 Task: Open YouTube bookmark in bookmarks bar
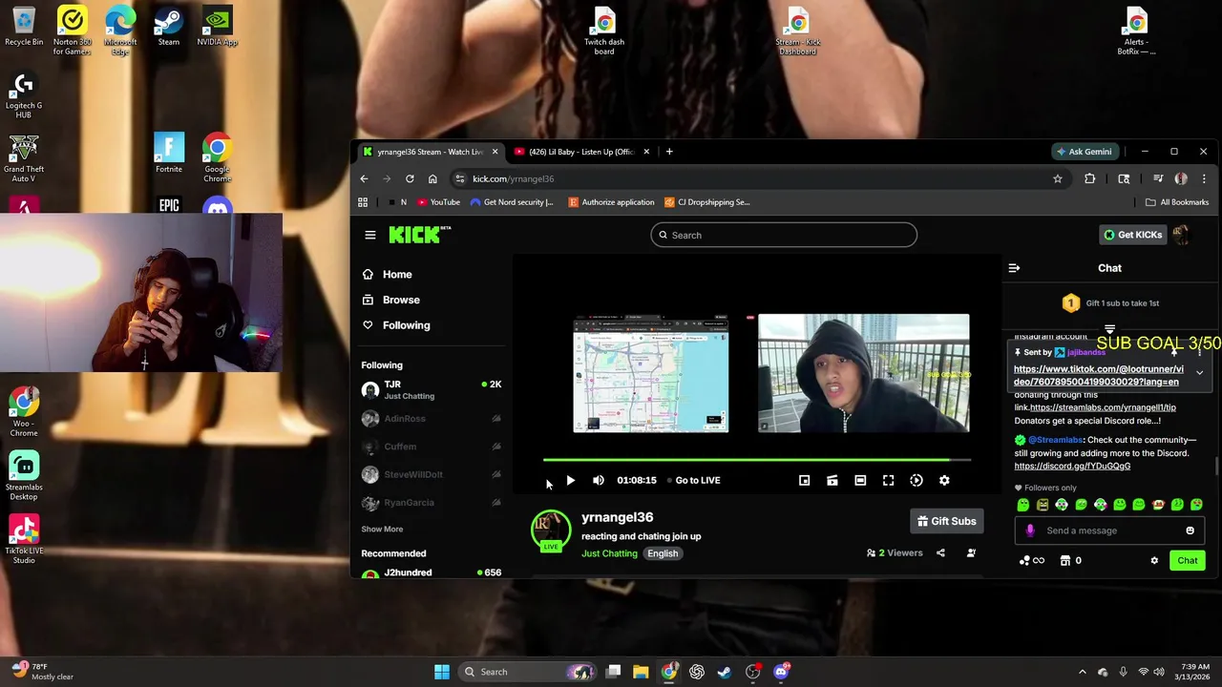(439, 202)
